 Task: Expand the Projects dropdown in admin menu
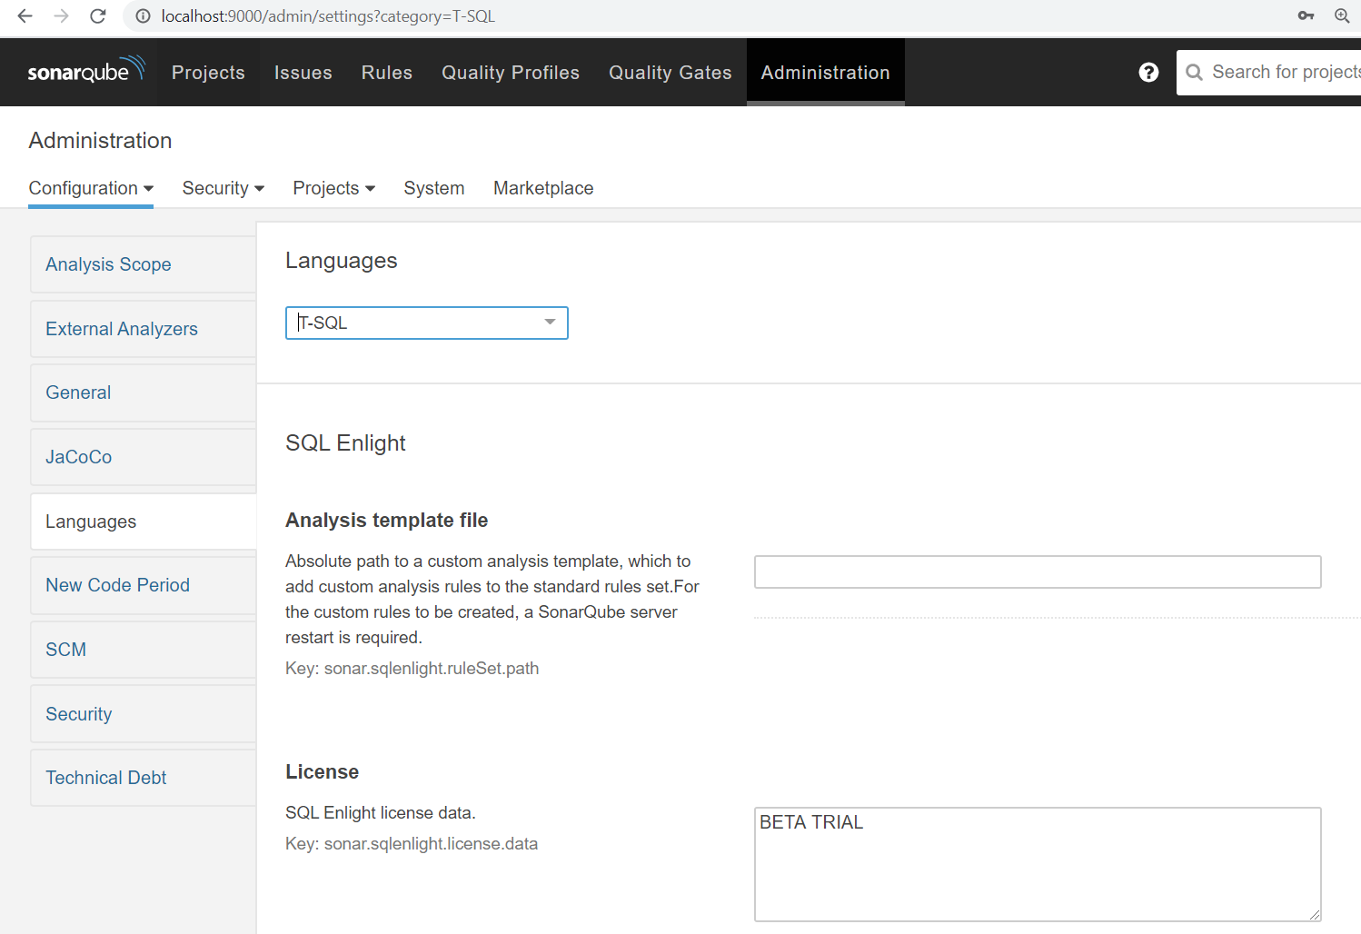334,188
